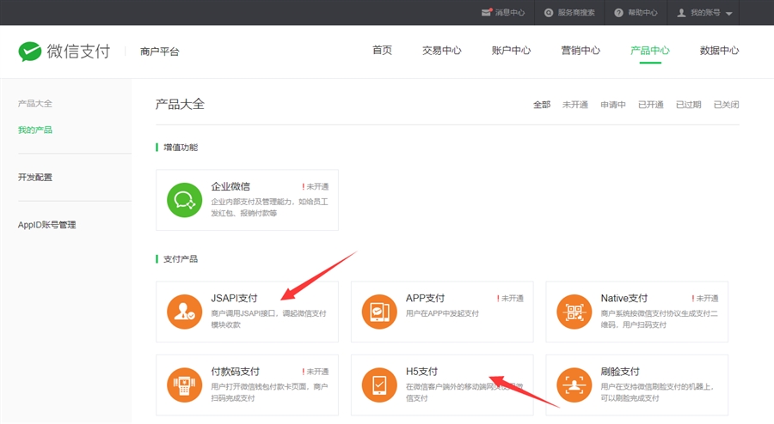Select the Native支付 QR code icon

point(574,312)
